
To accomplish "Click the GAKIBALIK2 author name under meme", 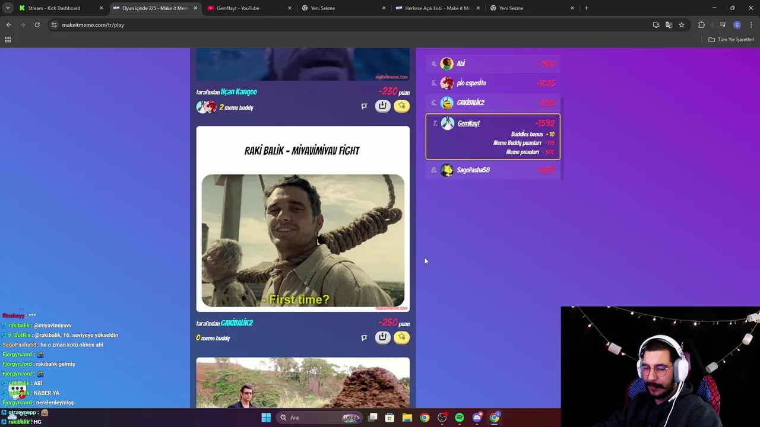I will 237,323.
